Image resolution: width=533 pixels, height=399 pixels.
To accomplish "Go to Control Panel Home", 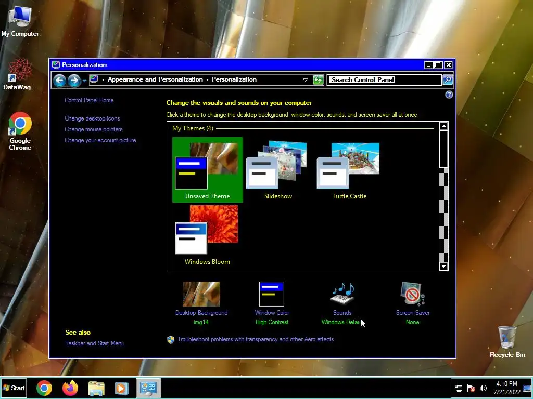I will [x=89, y=100].
